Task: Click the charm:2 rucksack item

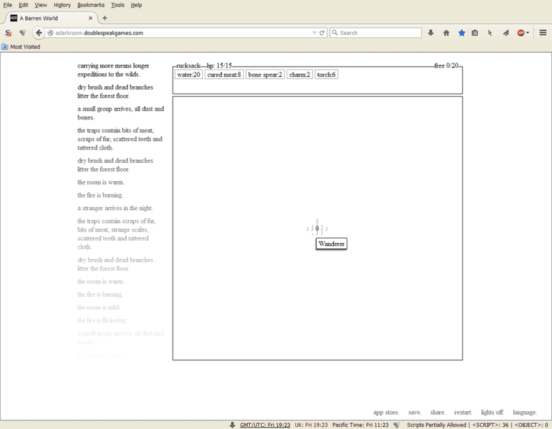Action: pos(299,74)
